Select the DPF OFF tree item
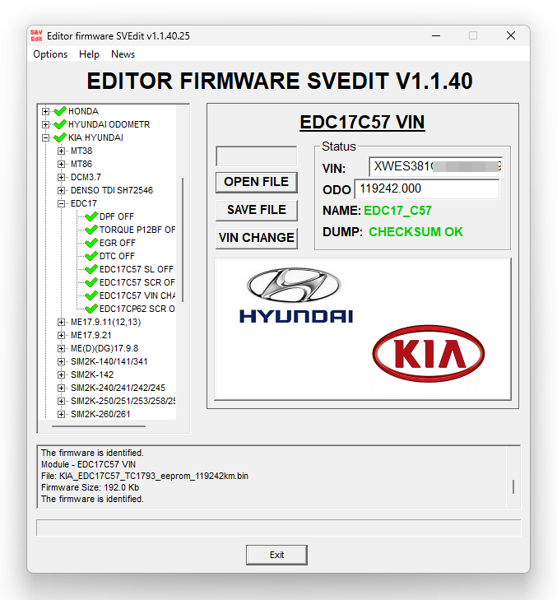The height and width of the screenshot is (600, 557). pyautogui.click(x=117, y=216)
